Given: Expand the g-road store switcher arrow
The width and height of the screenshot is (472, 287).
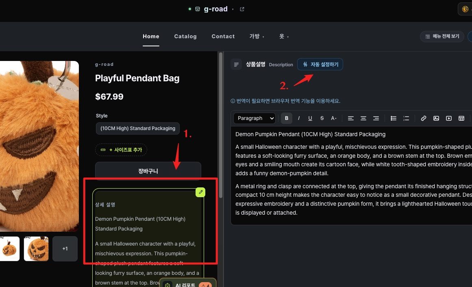Looking at the screenshot, I should pos(233,9).
